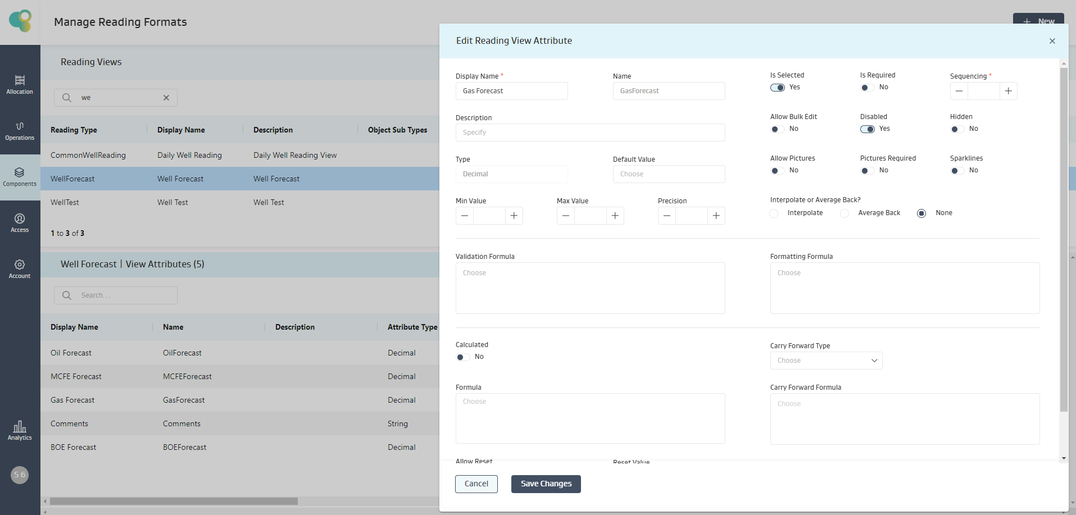Open Analytics from the sidebar
The height and width of the screenshot is (515, 1076).
click(20, 430)
